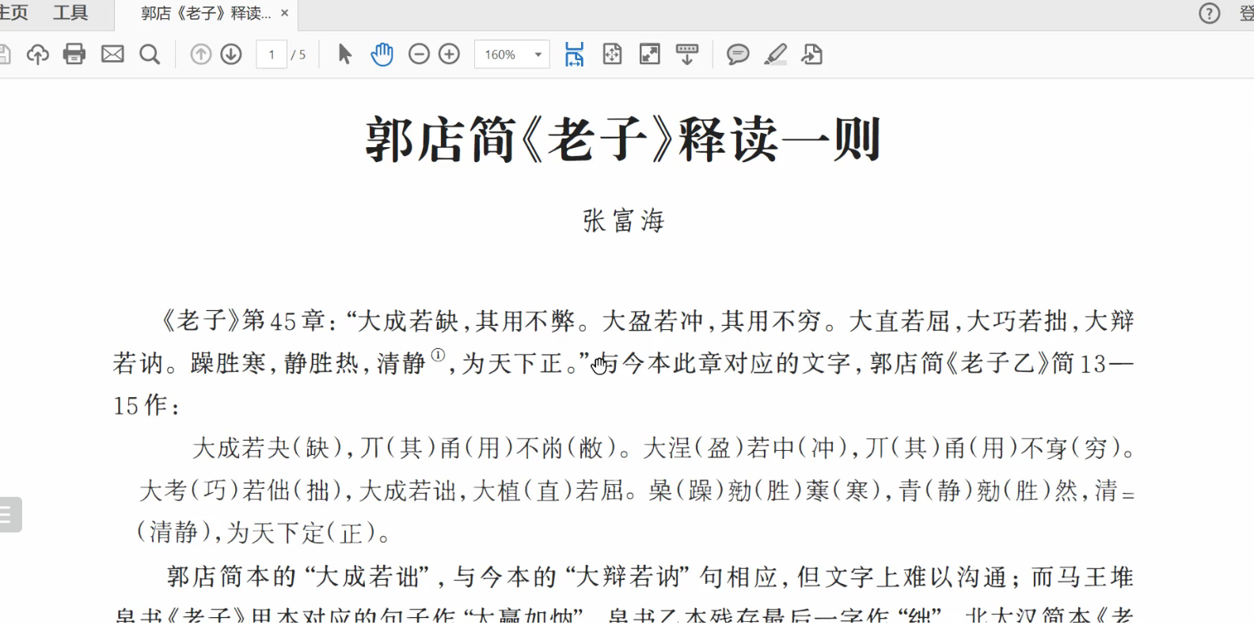This screenshot has width=1254, height=625.
Task: Open the find text magnifier
Action: (x=150, y=55)
